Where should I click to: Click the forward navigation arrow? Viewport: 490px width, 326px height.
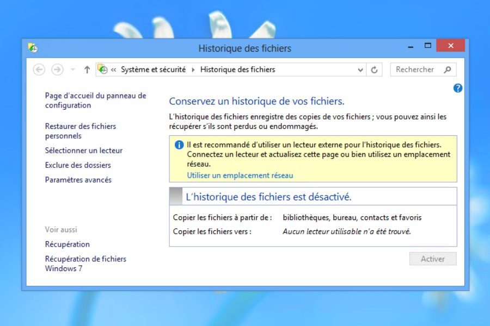(x=57, y=70)
